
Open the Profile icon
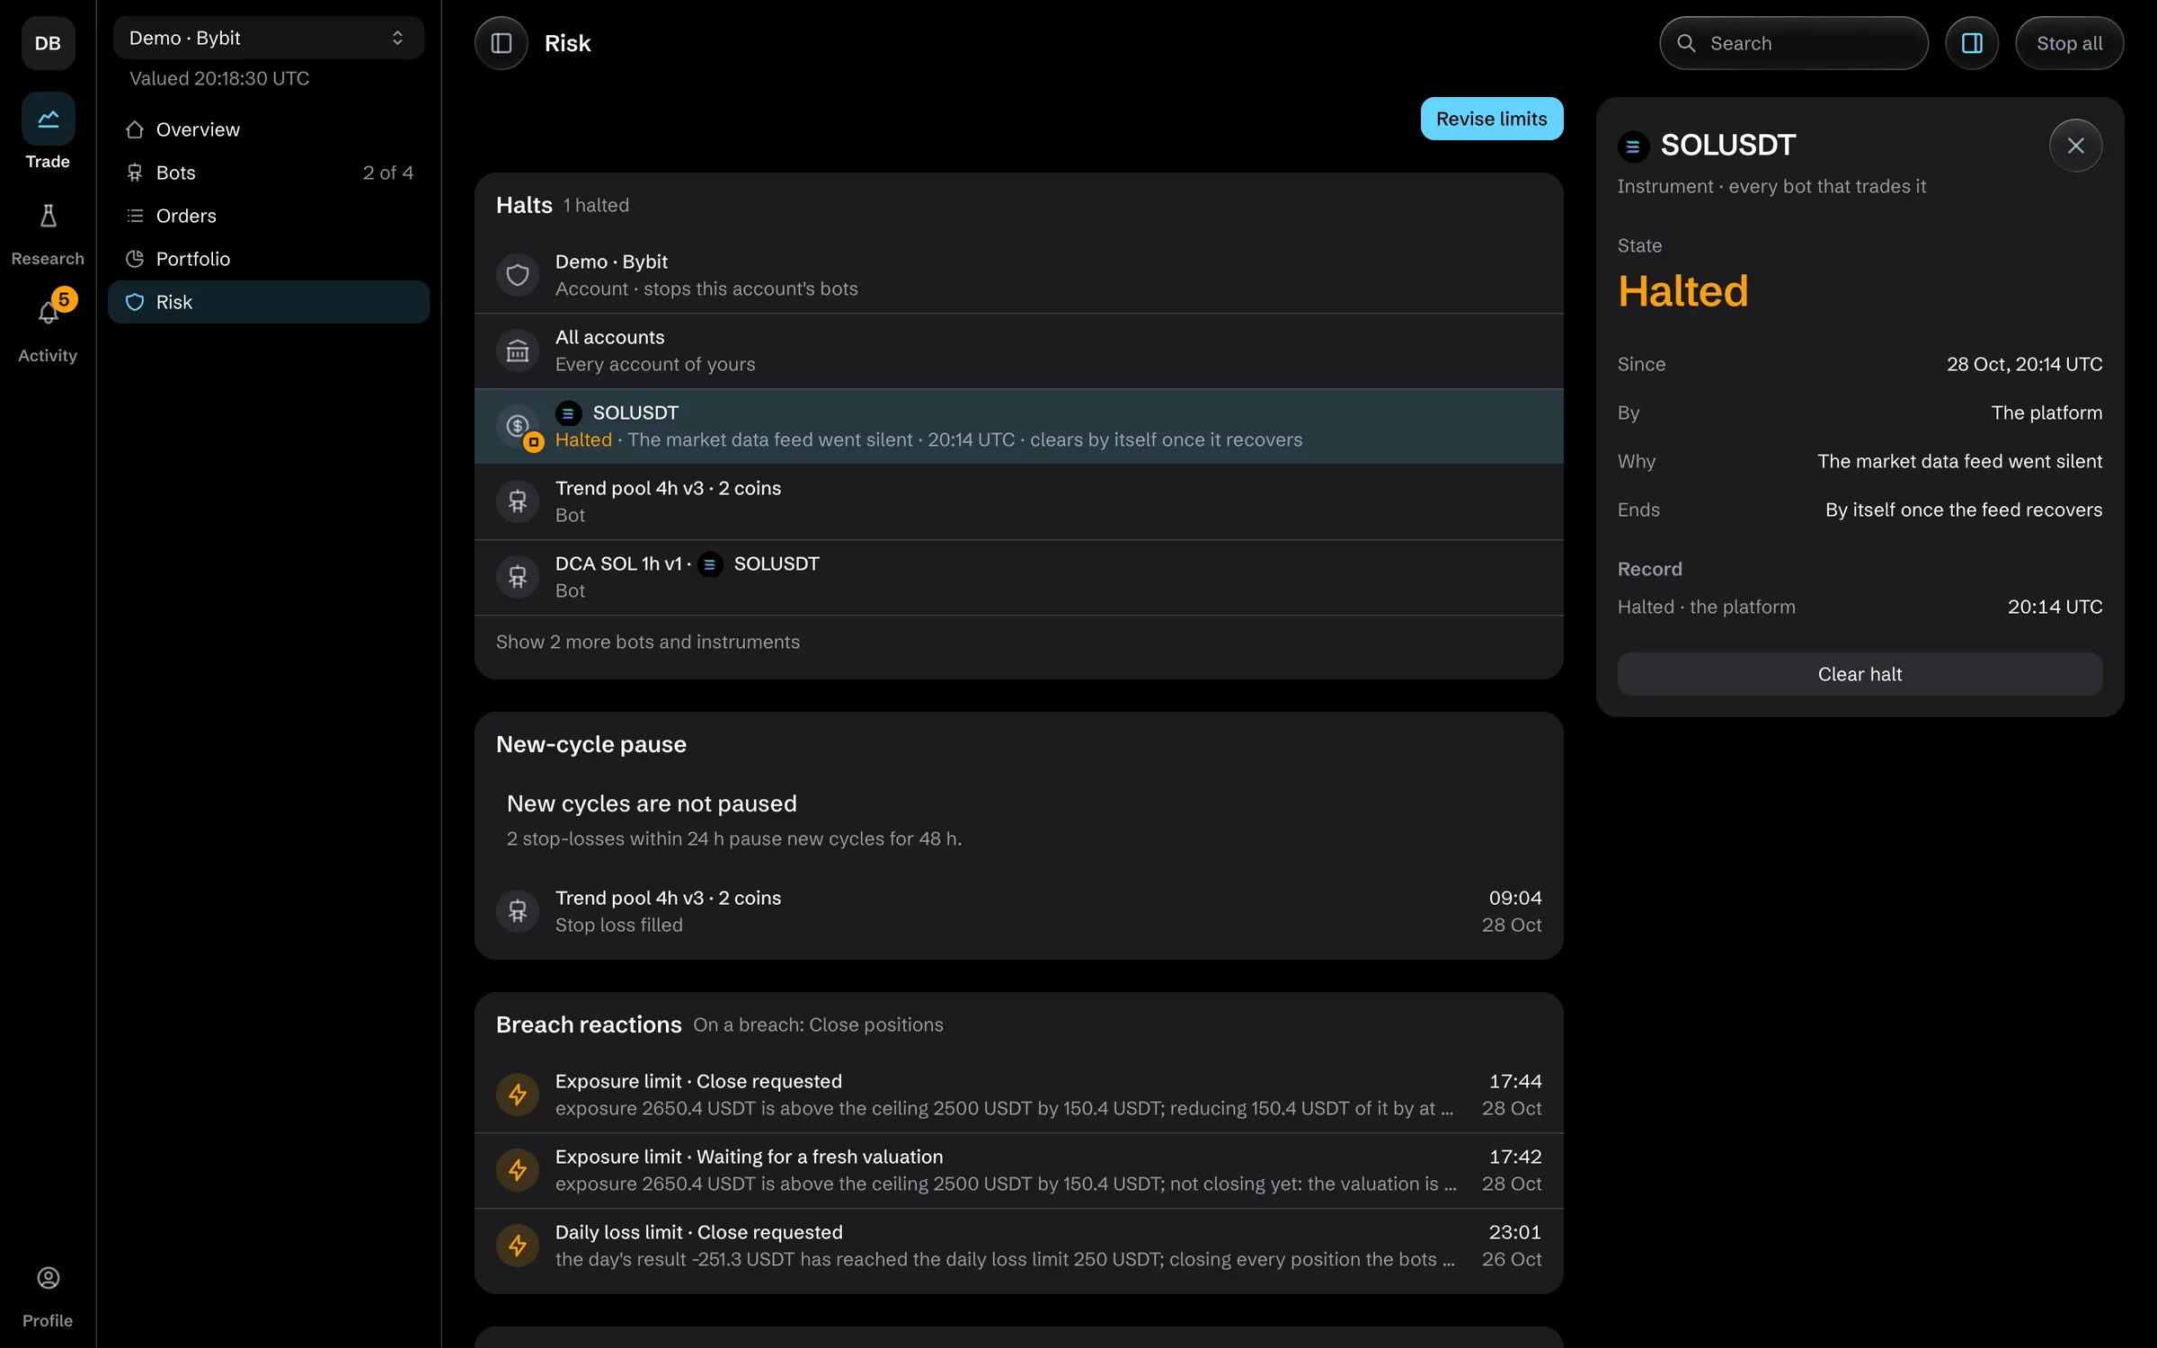[48, 1278]
